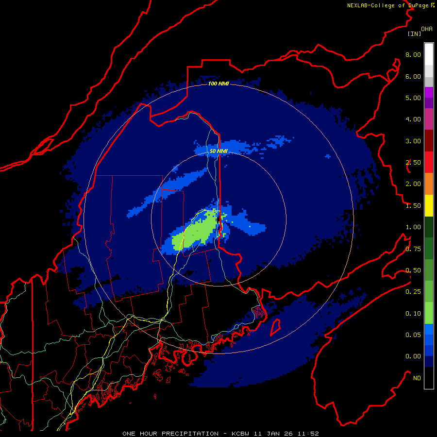Select the 0.75 legend value
437x437 pixels.
413,249
